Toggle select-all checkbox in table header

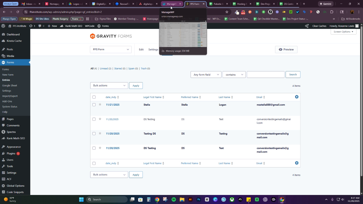[94, 97]
